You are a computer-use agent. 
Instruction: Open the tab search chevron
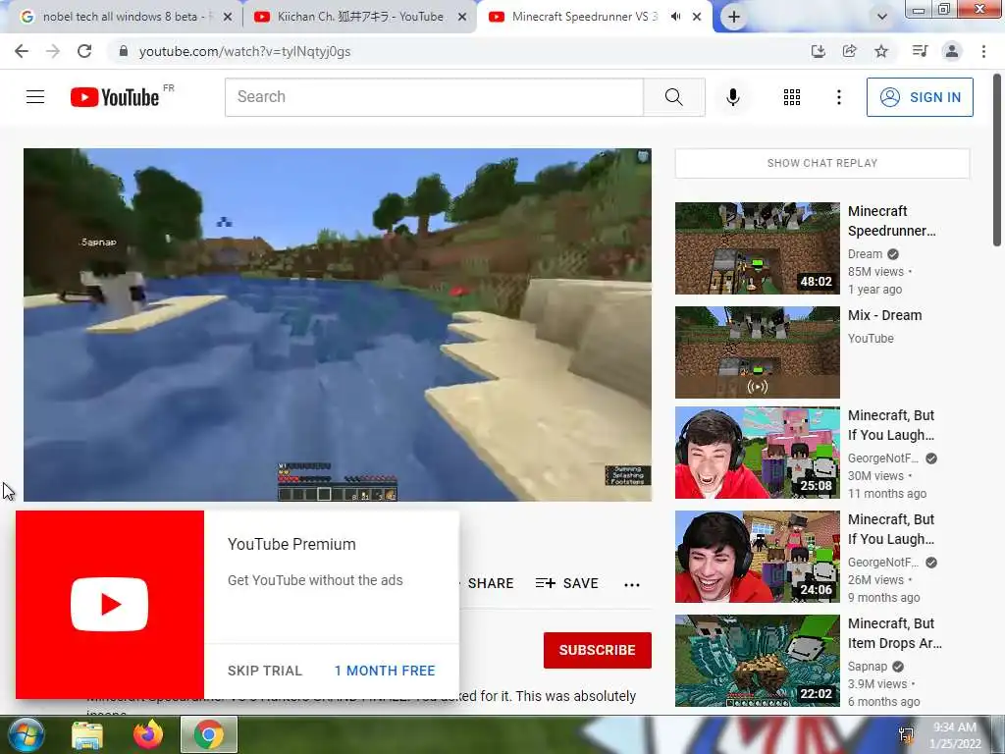882,17
